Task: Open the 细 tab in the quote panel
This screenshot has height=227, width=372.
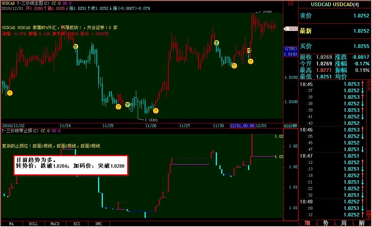Action: [x=307, y=223]
